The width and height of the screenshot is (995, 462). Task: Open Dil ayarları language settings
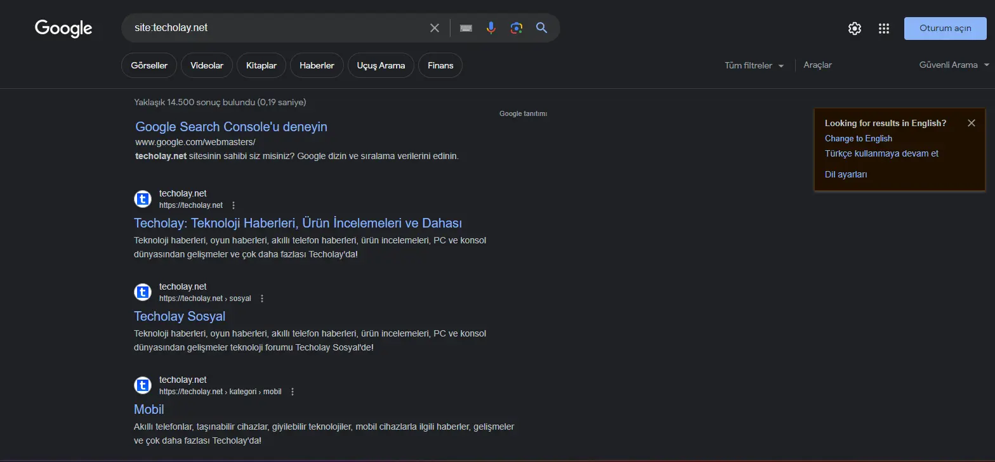(x=846, y=174)
